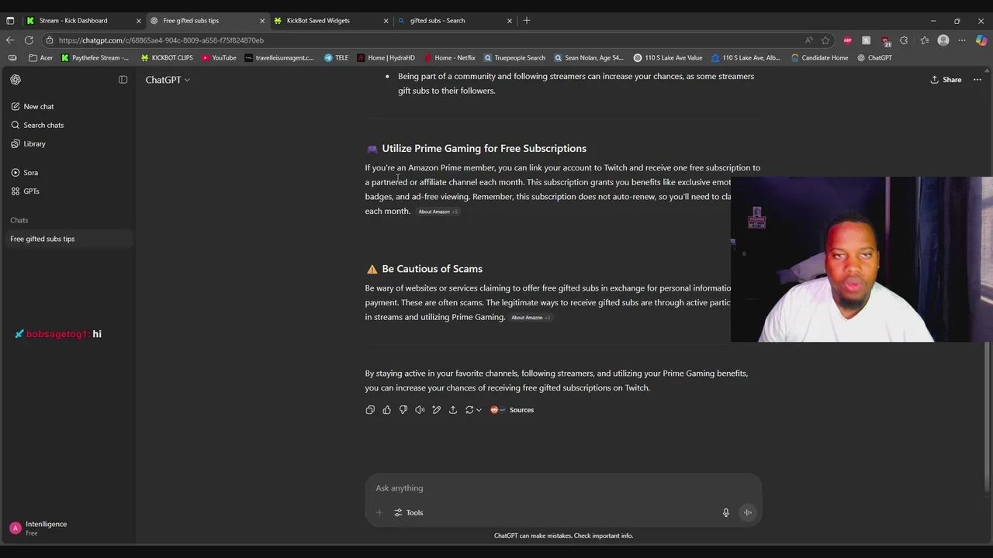Open the KICKBOT CLIPS bookmark
This screenshot has height=558, width=993.
click(x=167, y=58)
